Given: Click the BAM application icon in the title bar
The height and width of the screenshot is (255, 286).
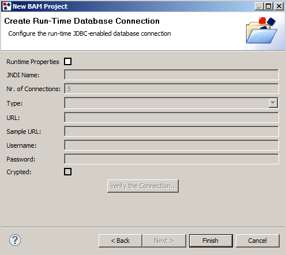Looking at the screenshot, I should coord(7,6).
